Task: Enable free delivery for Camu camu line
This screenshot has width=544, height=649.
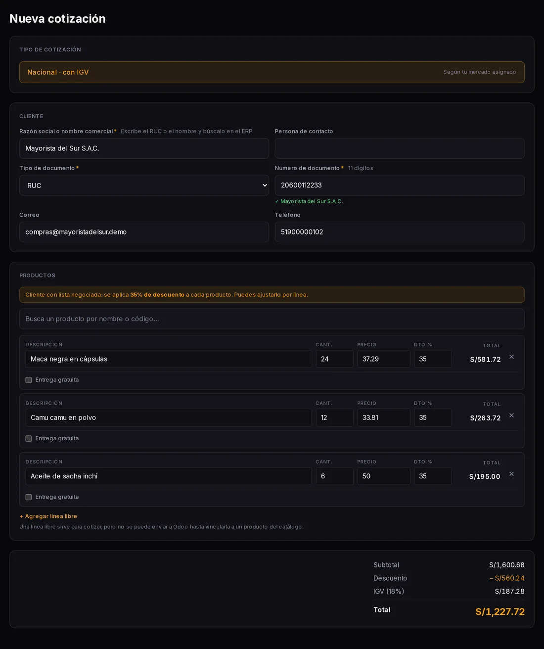Action: pos(29,438)
